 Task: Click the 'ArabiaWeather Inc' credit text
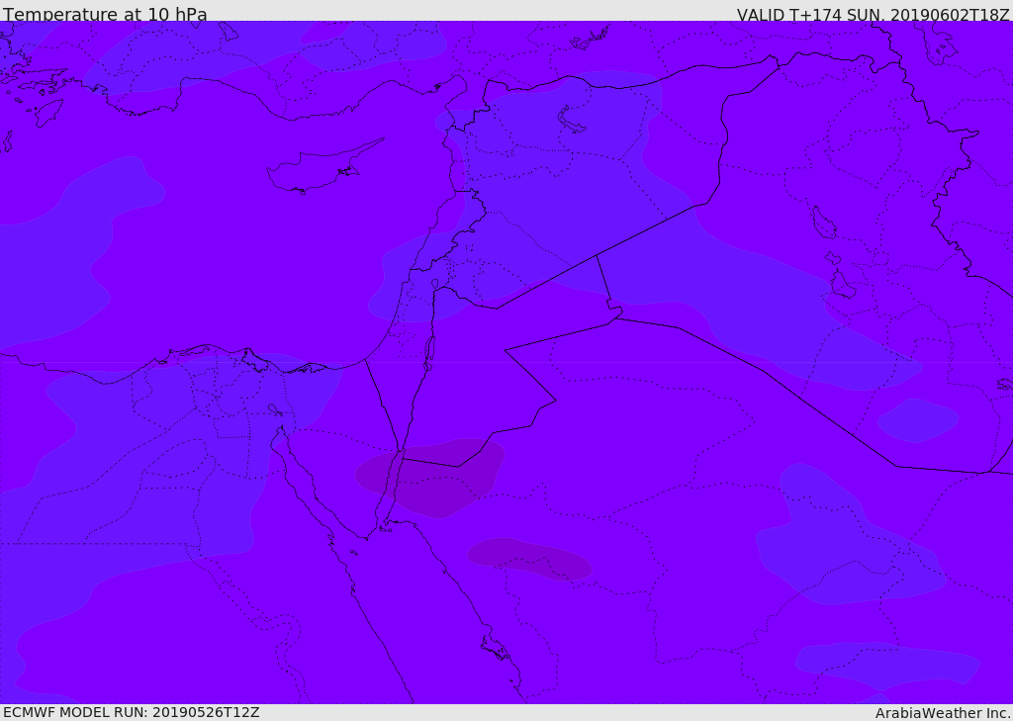(x=942, y=713)
